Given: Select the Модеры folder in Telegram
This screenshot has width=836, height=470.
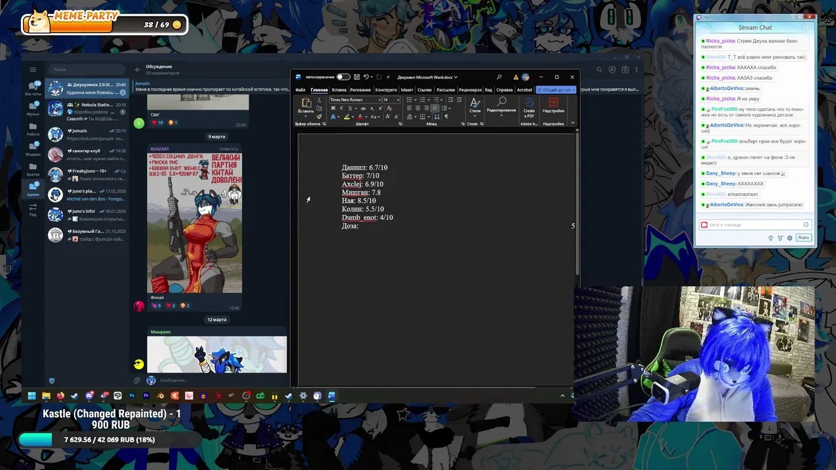Looking at the screenshot, I should 33,148.
